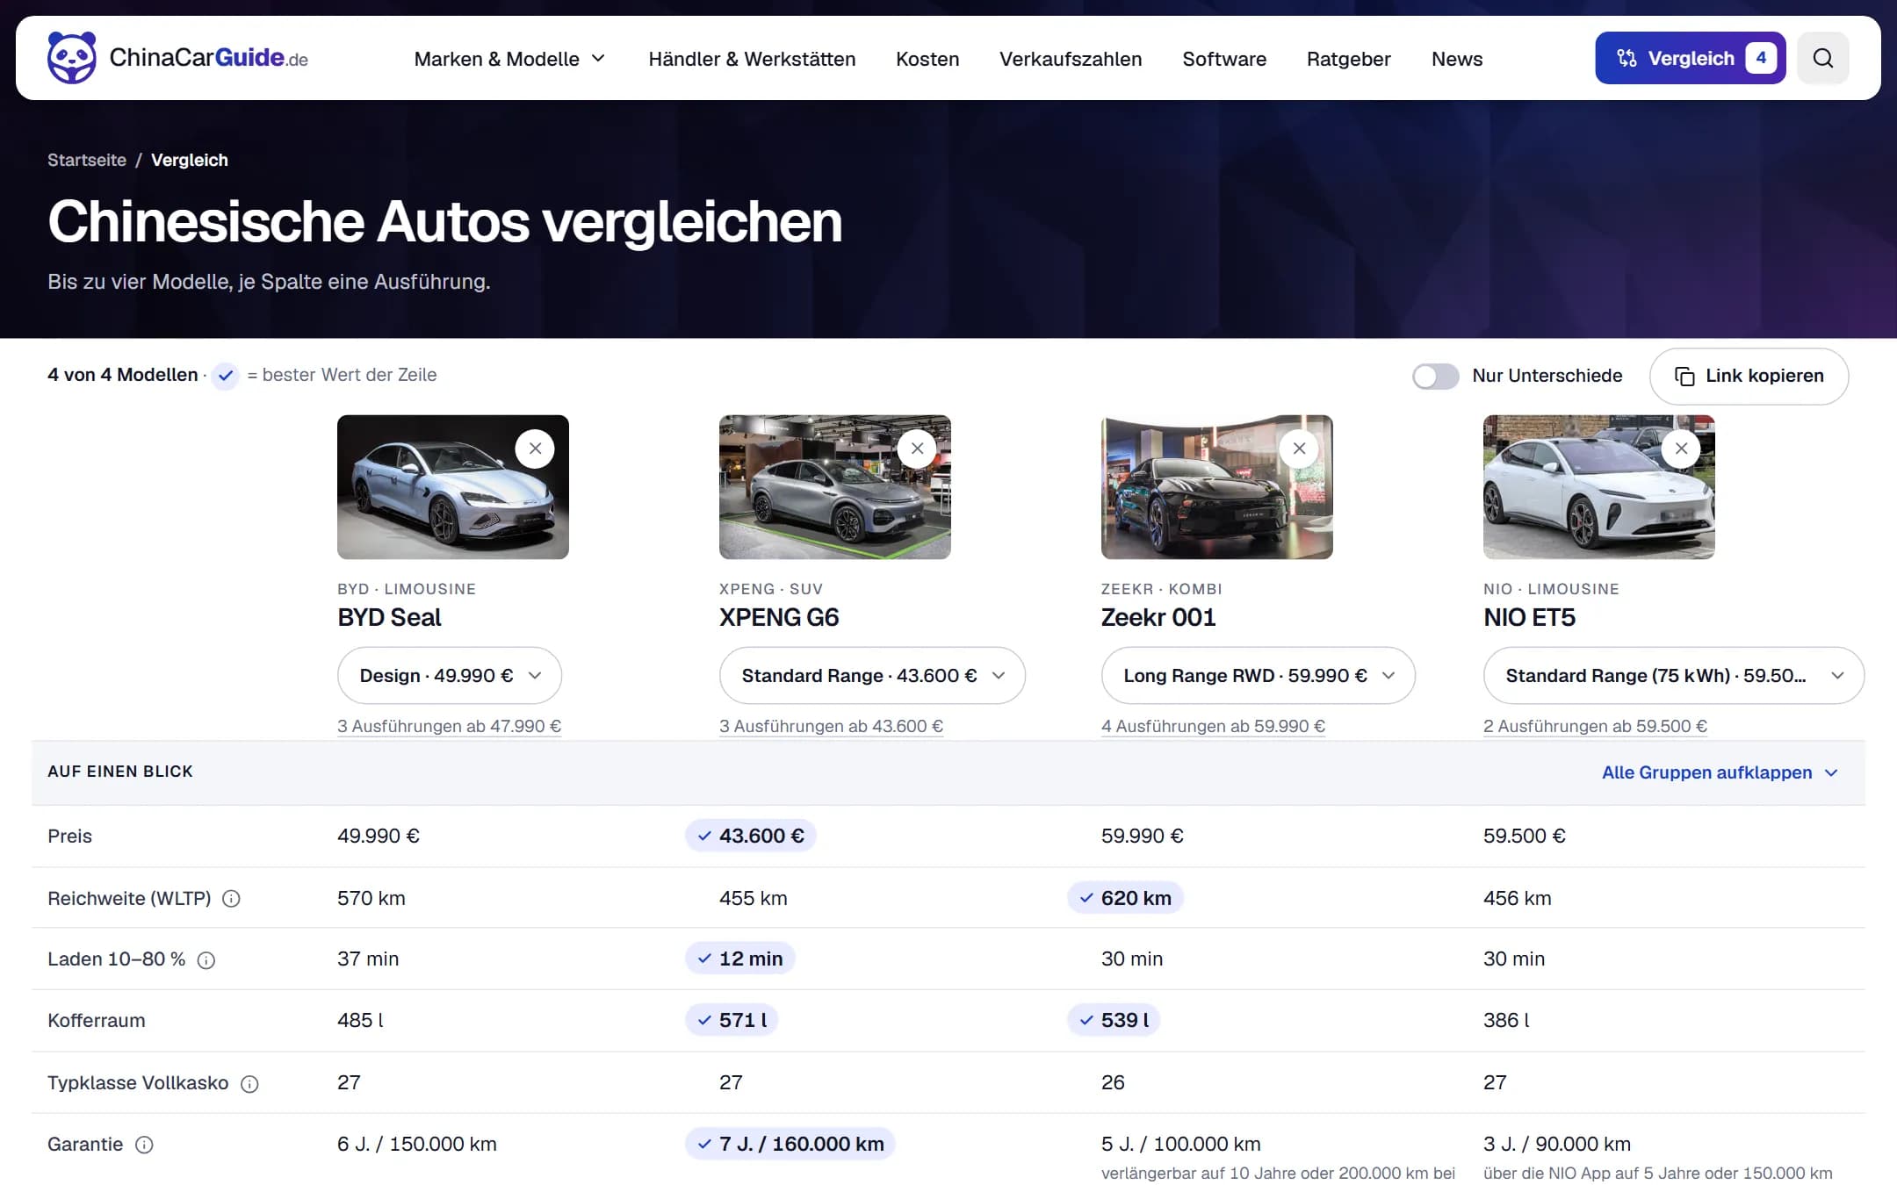
Task: Click the NIO ET5 car photo
Action: (x=1599, y=487)
